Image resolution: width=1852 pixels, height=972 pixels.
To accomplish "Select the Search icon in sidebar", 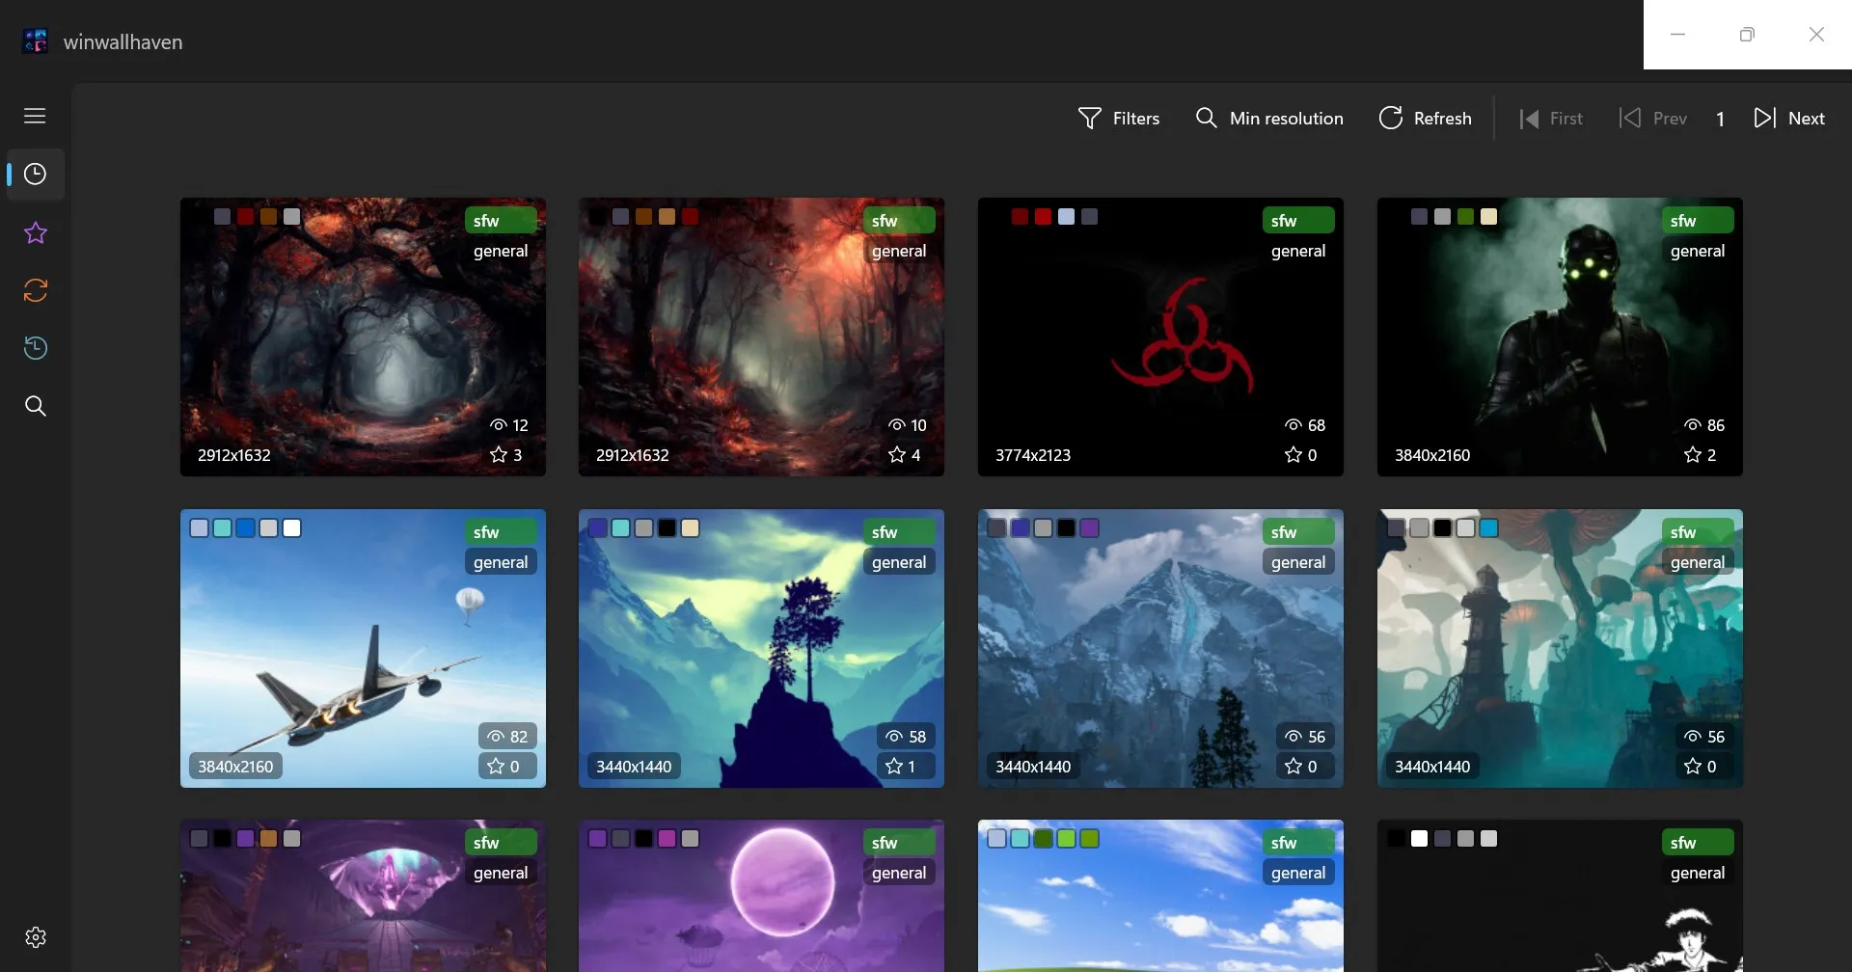I will coord(35,406).
